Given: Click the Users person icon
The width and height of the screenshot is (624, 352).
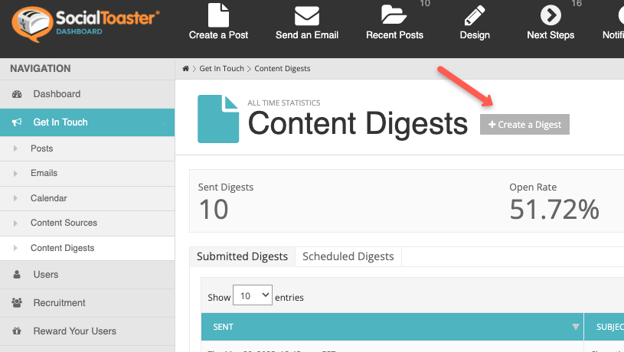Looking at the screenshot, I should tap(17, 275).
